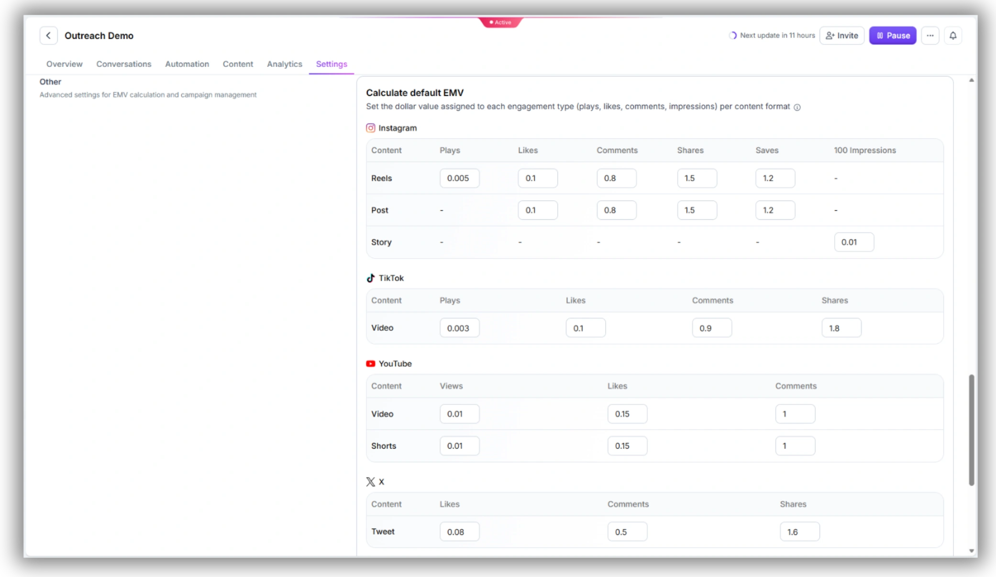Open the three-dot more options menu

click(x=930, y=35)
